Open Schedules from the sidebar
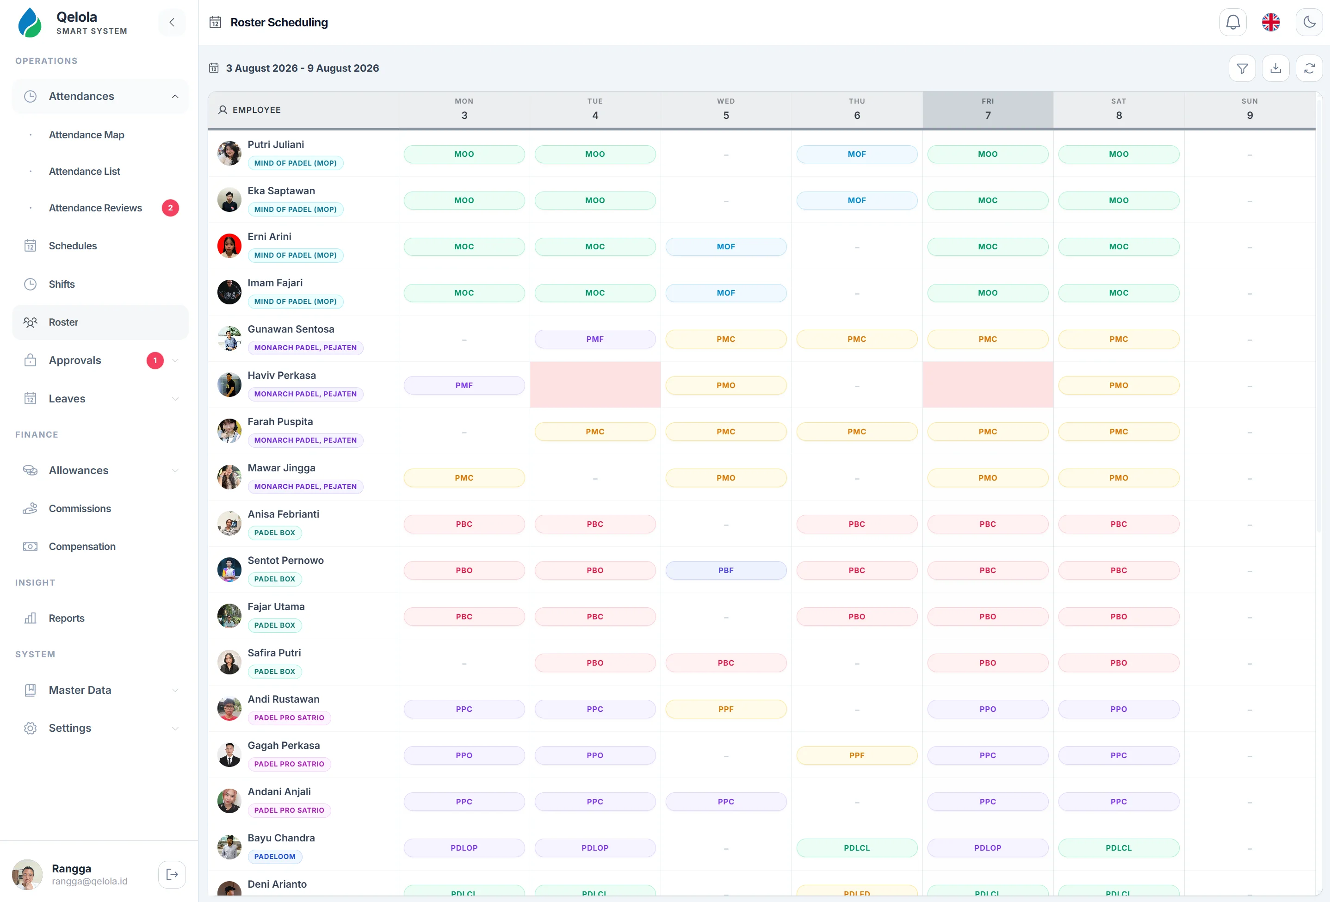This screenshot has width=1330, height=902. click(100, 246)
